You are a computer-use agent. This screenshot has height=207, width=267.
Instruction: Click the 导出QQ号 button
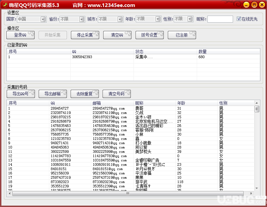(x=21, y=94)
